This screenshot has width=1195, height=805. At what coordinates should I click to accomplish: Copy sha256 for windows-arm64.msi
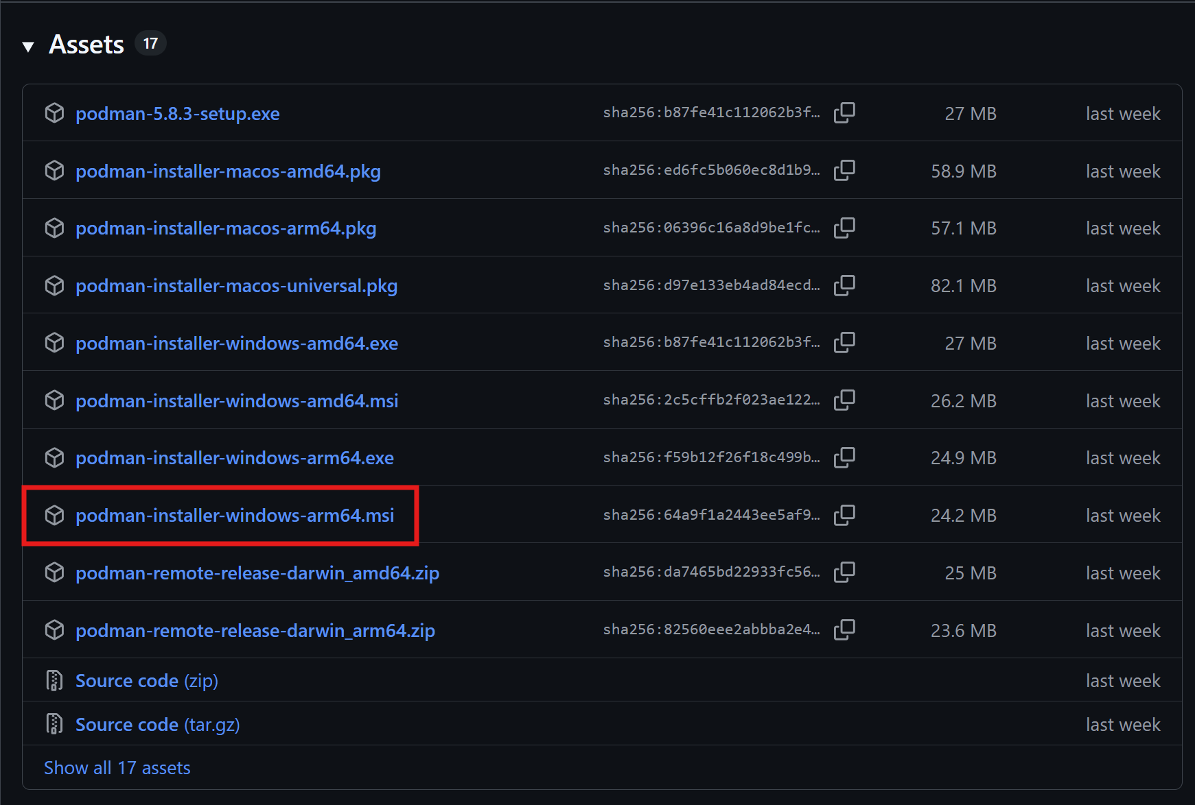[844, 515]
